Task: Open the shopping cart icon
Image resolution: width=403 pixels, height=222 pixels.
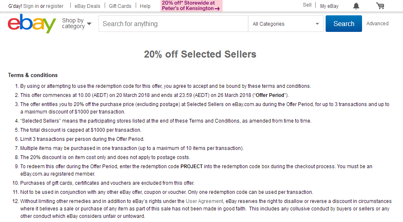Action: 380,6
